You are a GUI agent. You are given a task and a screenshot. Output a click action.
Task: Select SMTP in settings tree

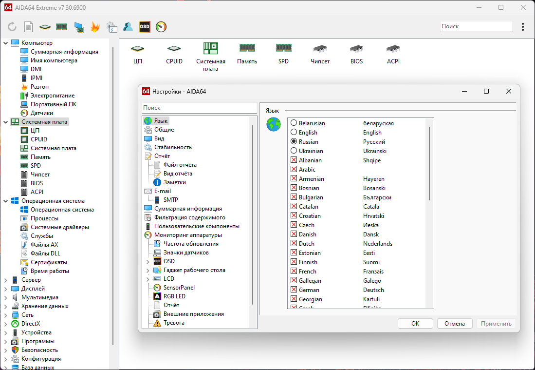(170, 199)
